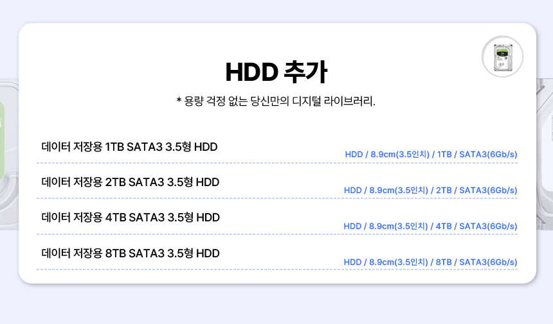
Task: Click the lavender background below the white card
Action: [x=276, y=305]
